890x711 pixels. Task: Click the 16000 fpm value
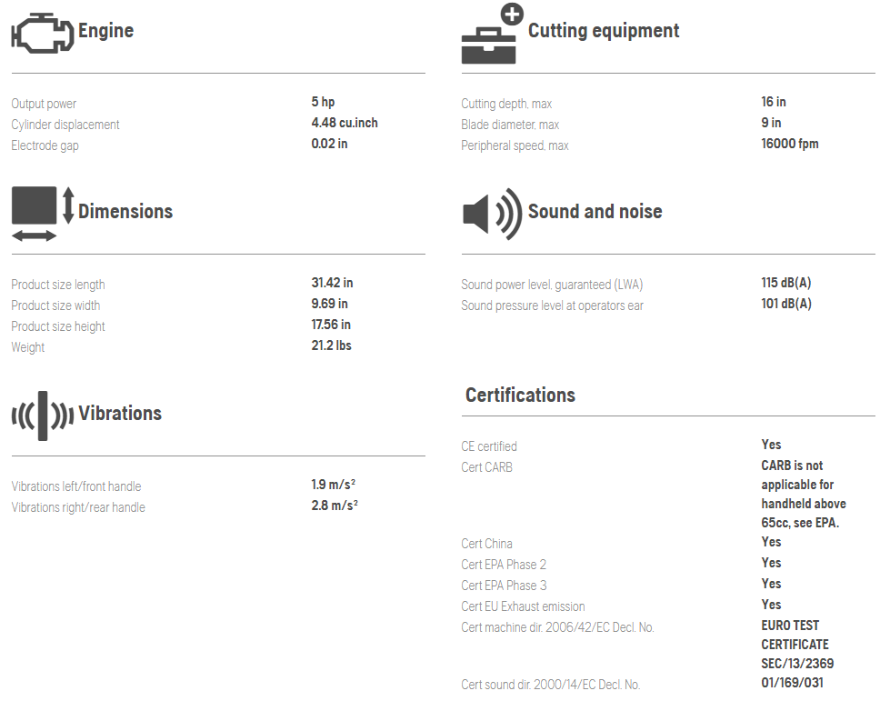click(789, 144)
